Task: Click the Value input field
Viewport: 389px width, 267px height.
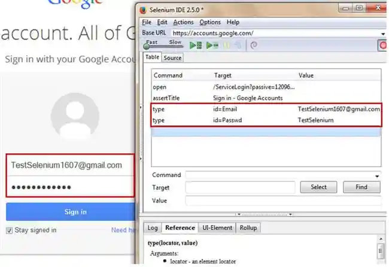Action: 283,201
